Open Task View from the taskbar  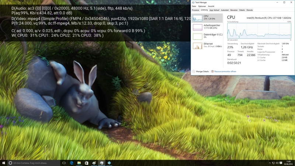click(64, 163)
